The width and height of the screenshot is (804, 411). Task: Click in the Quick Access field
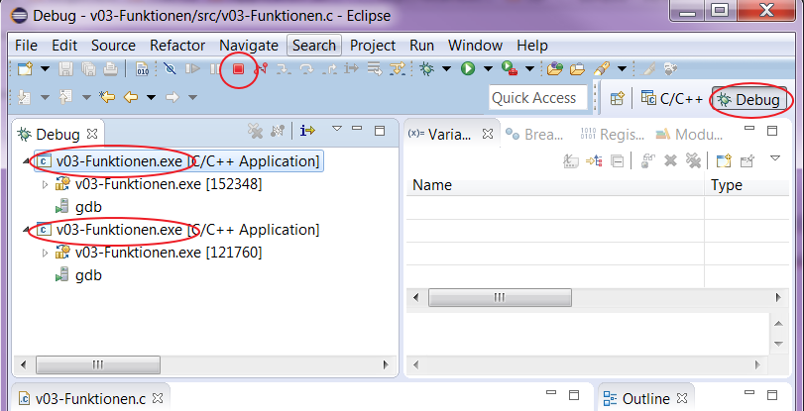click(x=538, y=98)
